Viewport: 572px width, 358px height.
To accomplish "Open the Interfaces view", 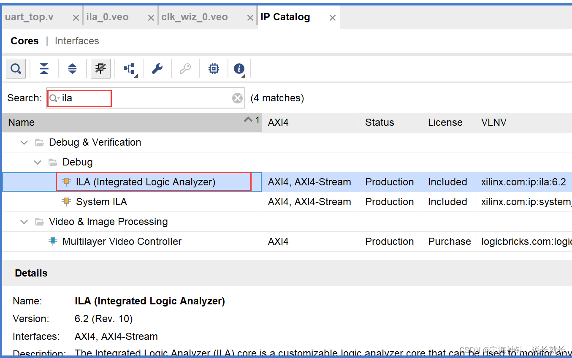I will tap(77, 41).
